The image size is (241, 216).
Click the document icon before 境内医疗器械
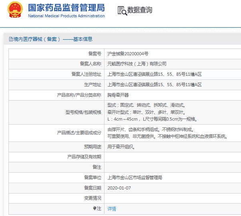tap(11, 39)
